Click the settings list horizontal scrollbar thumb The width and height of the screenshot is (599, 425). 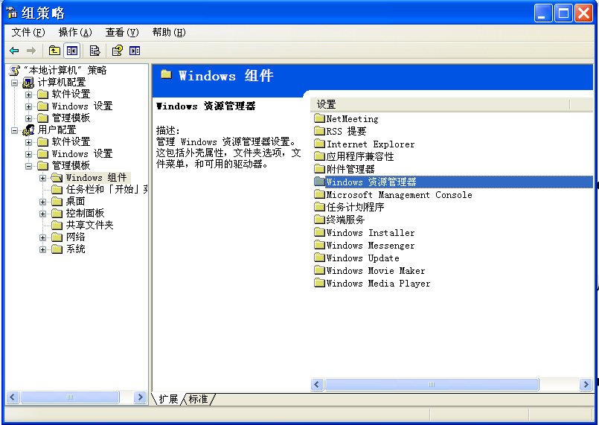(x=432, y=384)
